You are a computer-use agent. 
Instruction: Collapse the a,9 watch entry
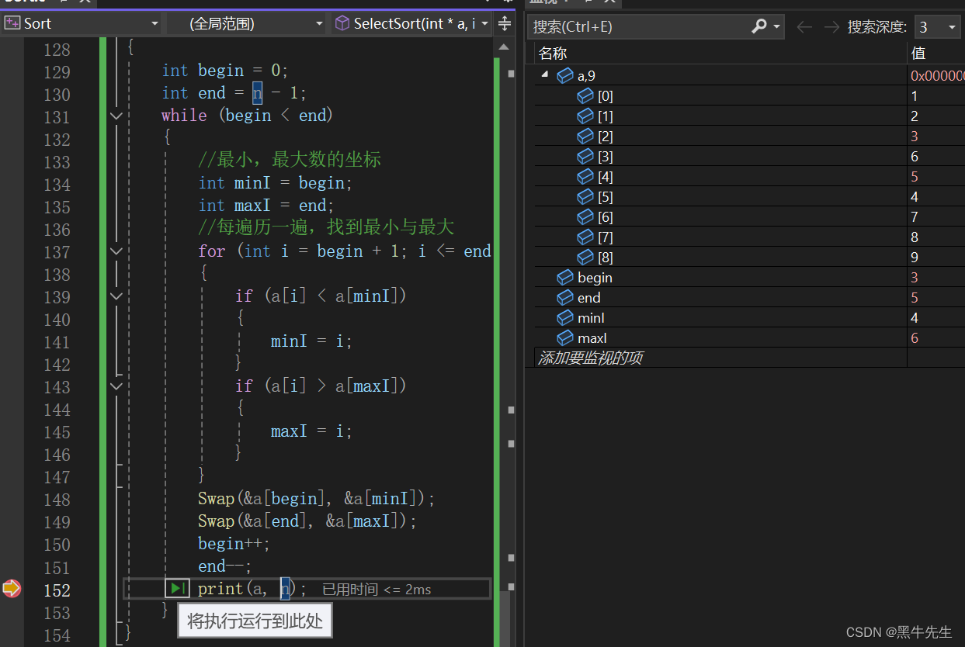click(545, 74)
